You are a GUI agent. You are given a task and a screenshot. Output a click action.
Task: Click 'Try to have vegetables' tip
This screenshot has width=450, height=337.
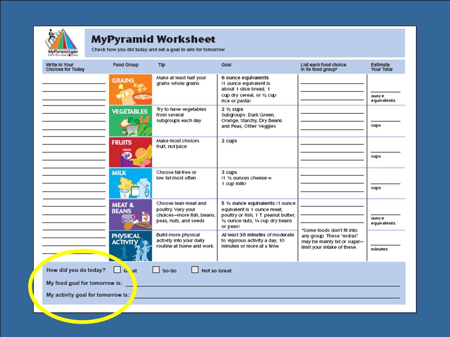[181, 115]
